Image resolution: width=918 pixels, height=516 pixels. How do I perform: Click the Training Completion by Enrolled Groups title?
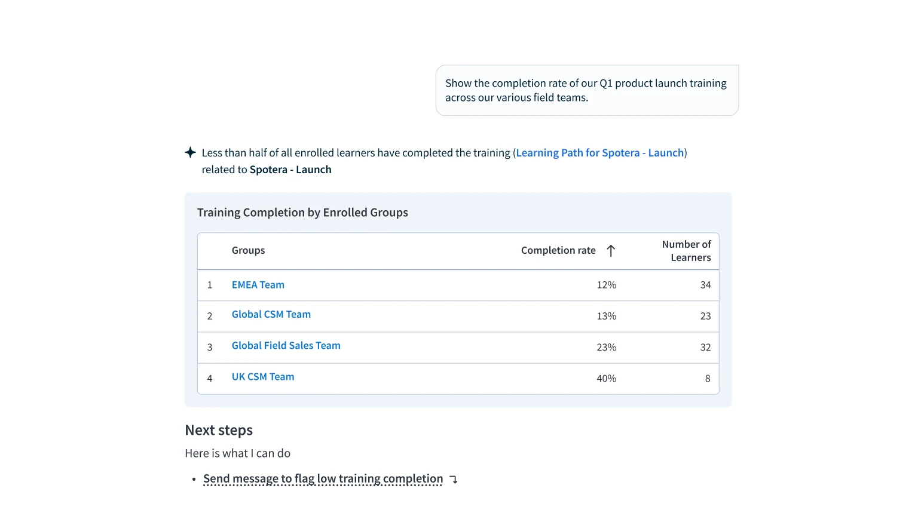(302, 213)
